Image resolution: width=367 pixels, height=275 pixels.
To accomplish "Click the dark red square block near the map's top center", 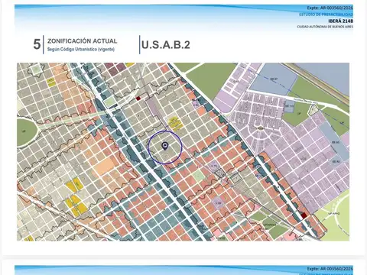I will coord(138,99).
